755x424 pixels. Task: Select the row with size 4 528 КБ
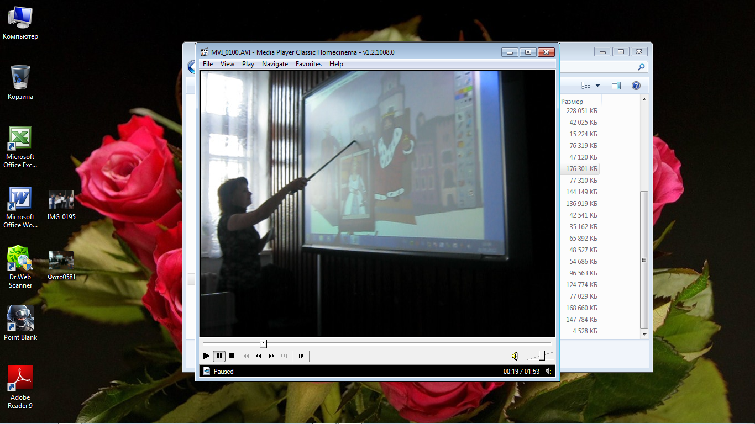point(585,331)
